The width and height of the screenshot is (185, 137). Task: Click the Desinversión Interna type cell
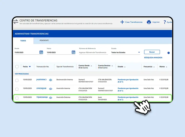click(x=65, y=79)
